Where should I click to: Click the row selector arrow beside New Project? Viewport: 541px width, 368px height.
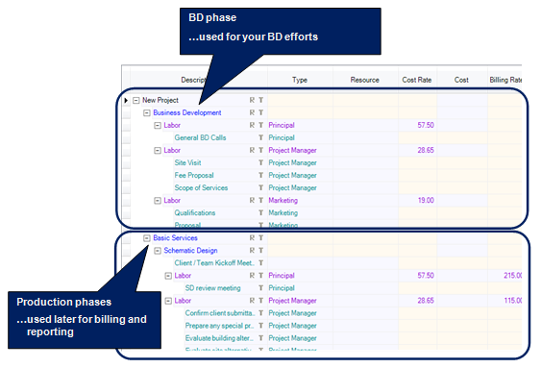tap(126, 100)
